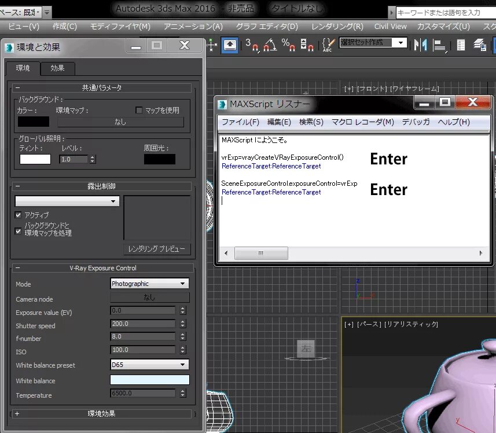Click ISO value field
Screen dimensions: 496x433
click(x=142, y=350)
